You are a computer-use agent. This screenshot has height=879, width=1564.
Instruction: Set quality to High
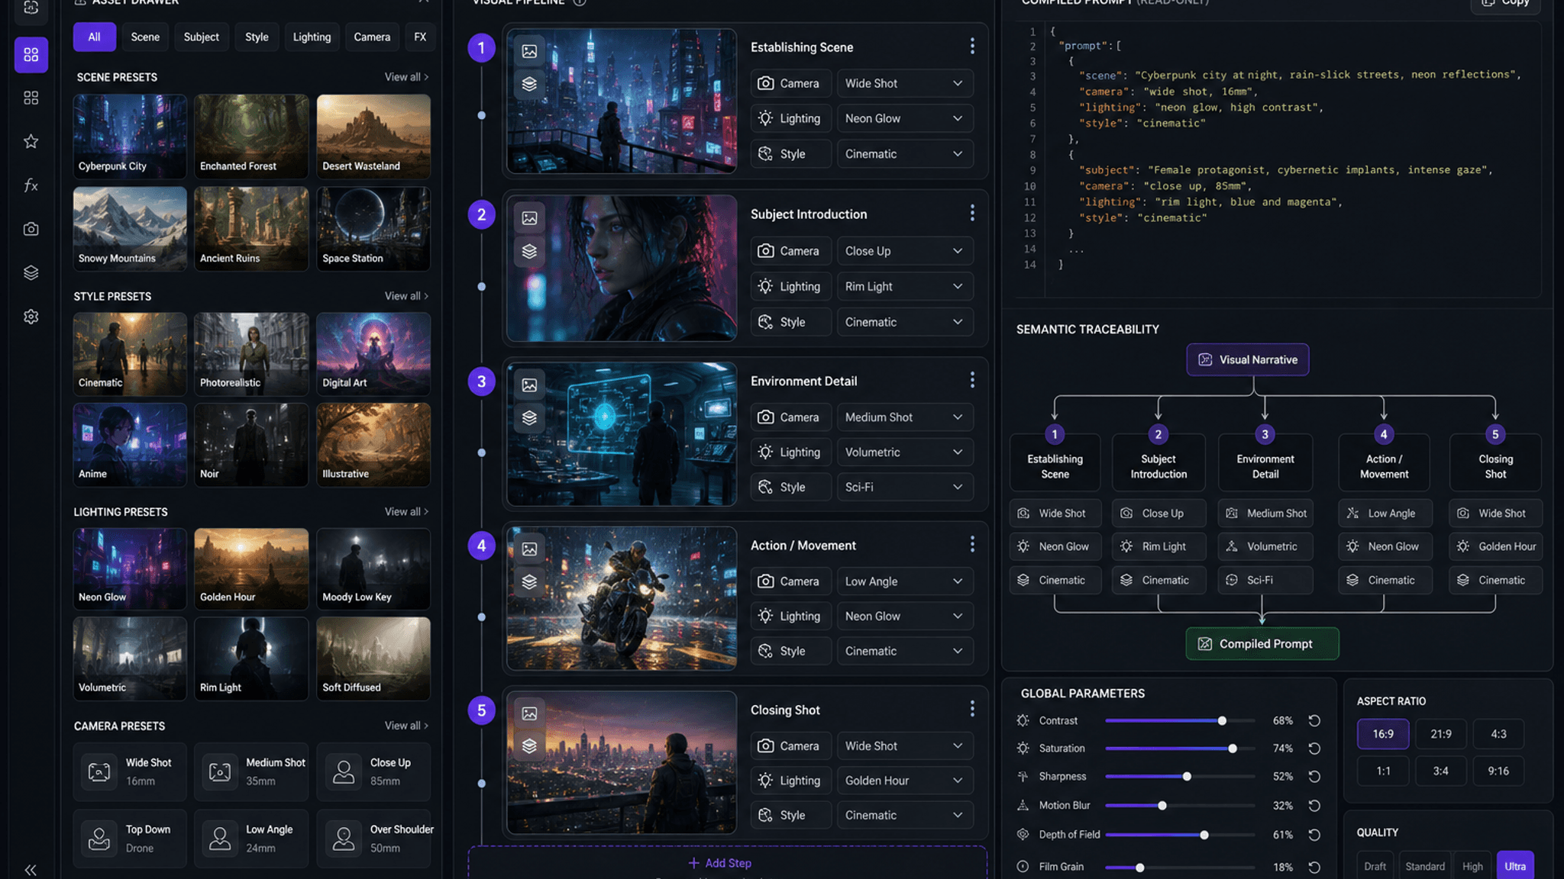(1472, 866)
